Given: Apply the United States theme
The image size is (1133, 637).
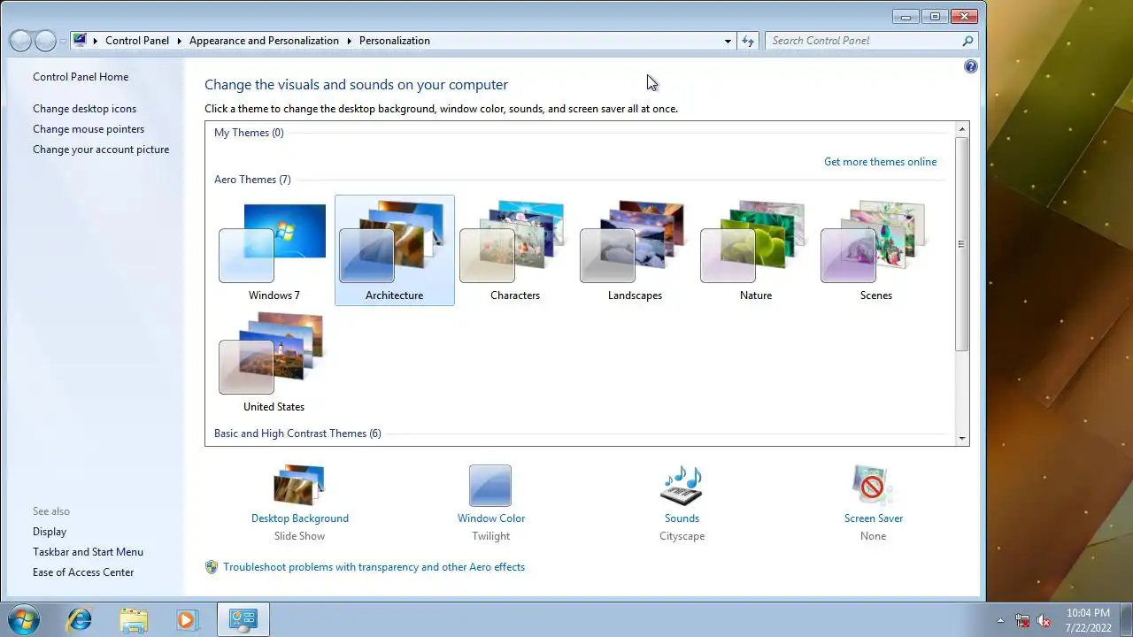Looking at the screenshot, I should pyautogui.click(x=274, y=362).
